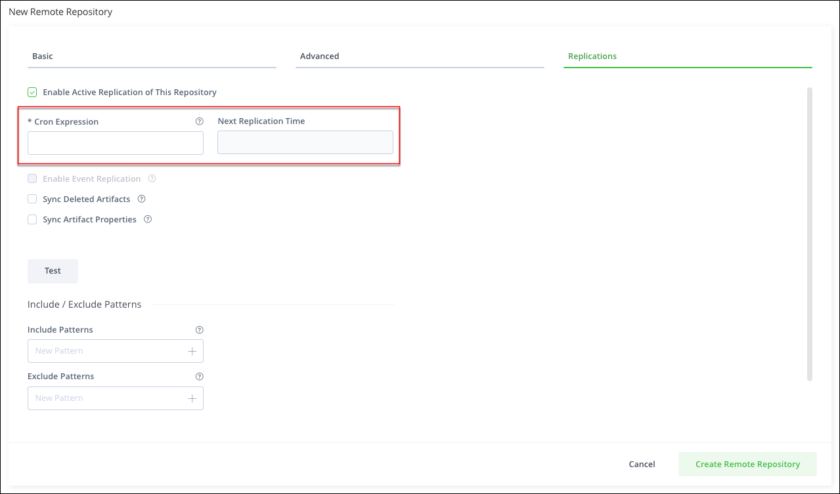Add pattern with Exclude Patterns plus icon
Screen dimensions: 840x494
point(192,398)
